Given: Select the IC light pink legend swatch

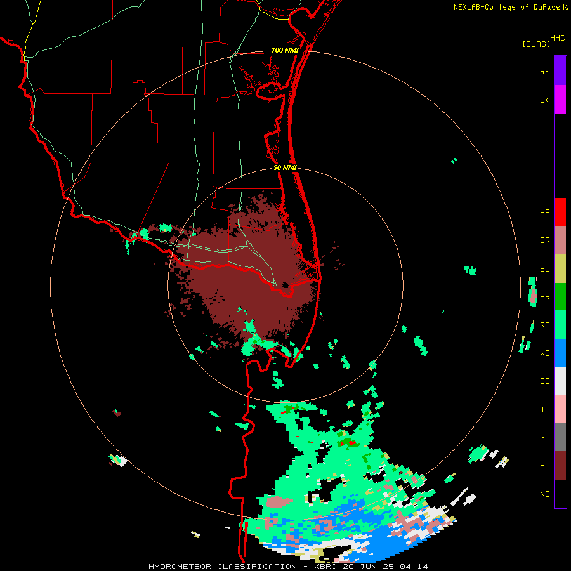Looking at the screenshot, I should point(560,409).
